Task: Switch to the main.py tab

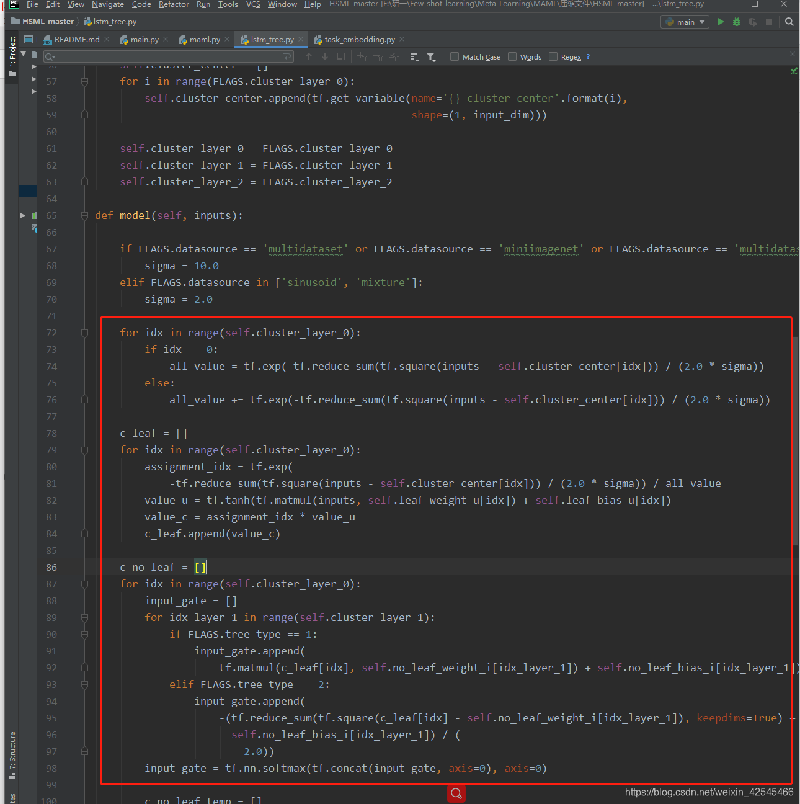Action: coord(144,39)
